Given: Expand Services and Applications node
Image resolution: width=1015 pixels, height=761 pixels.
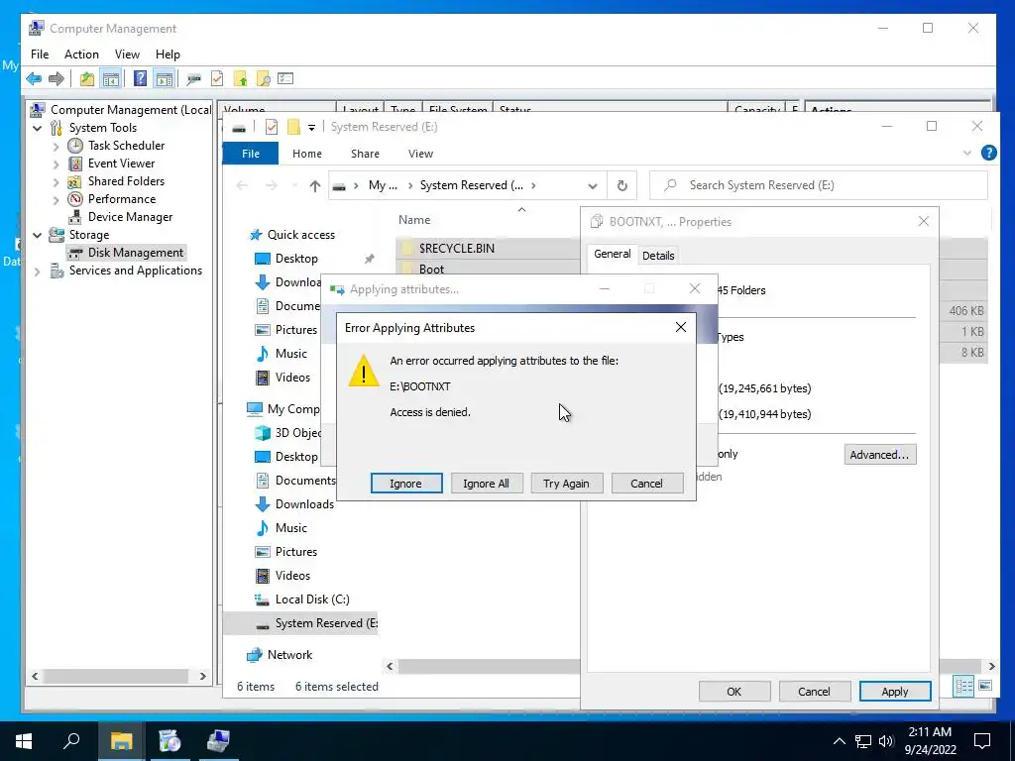Looking at the screenshot, I should 37,272.
